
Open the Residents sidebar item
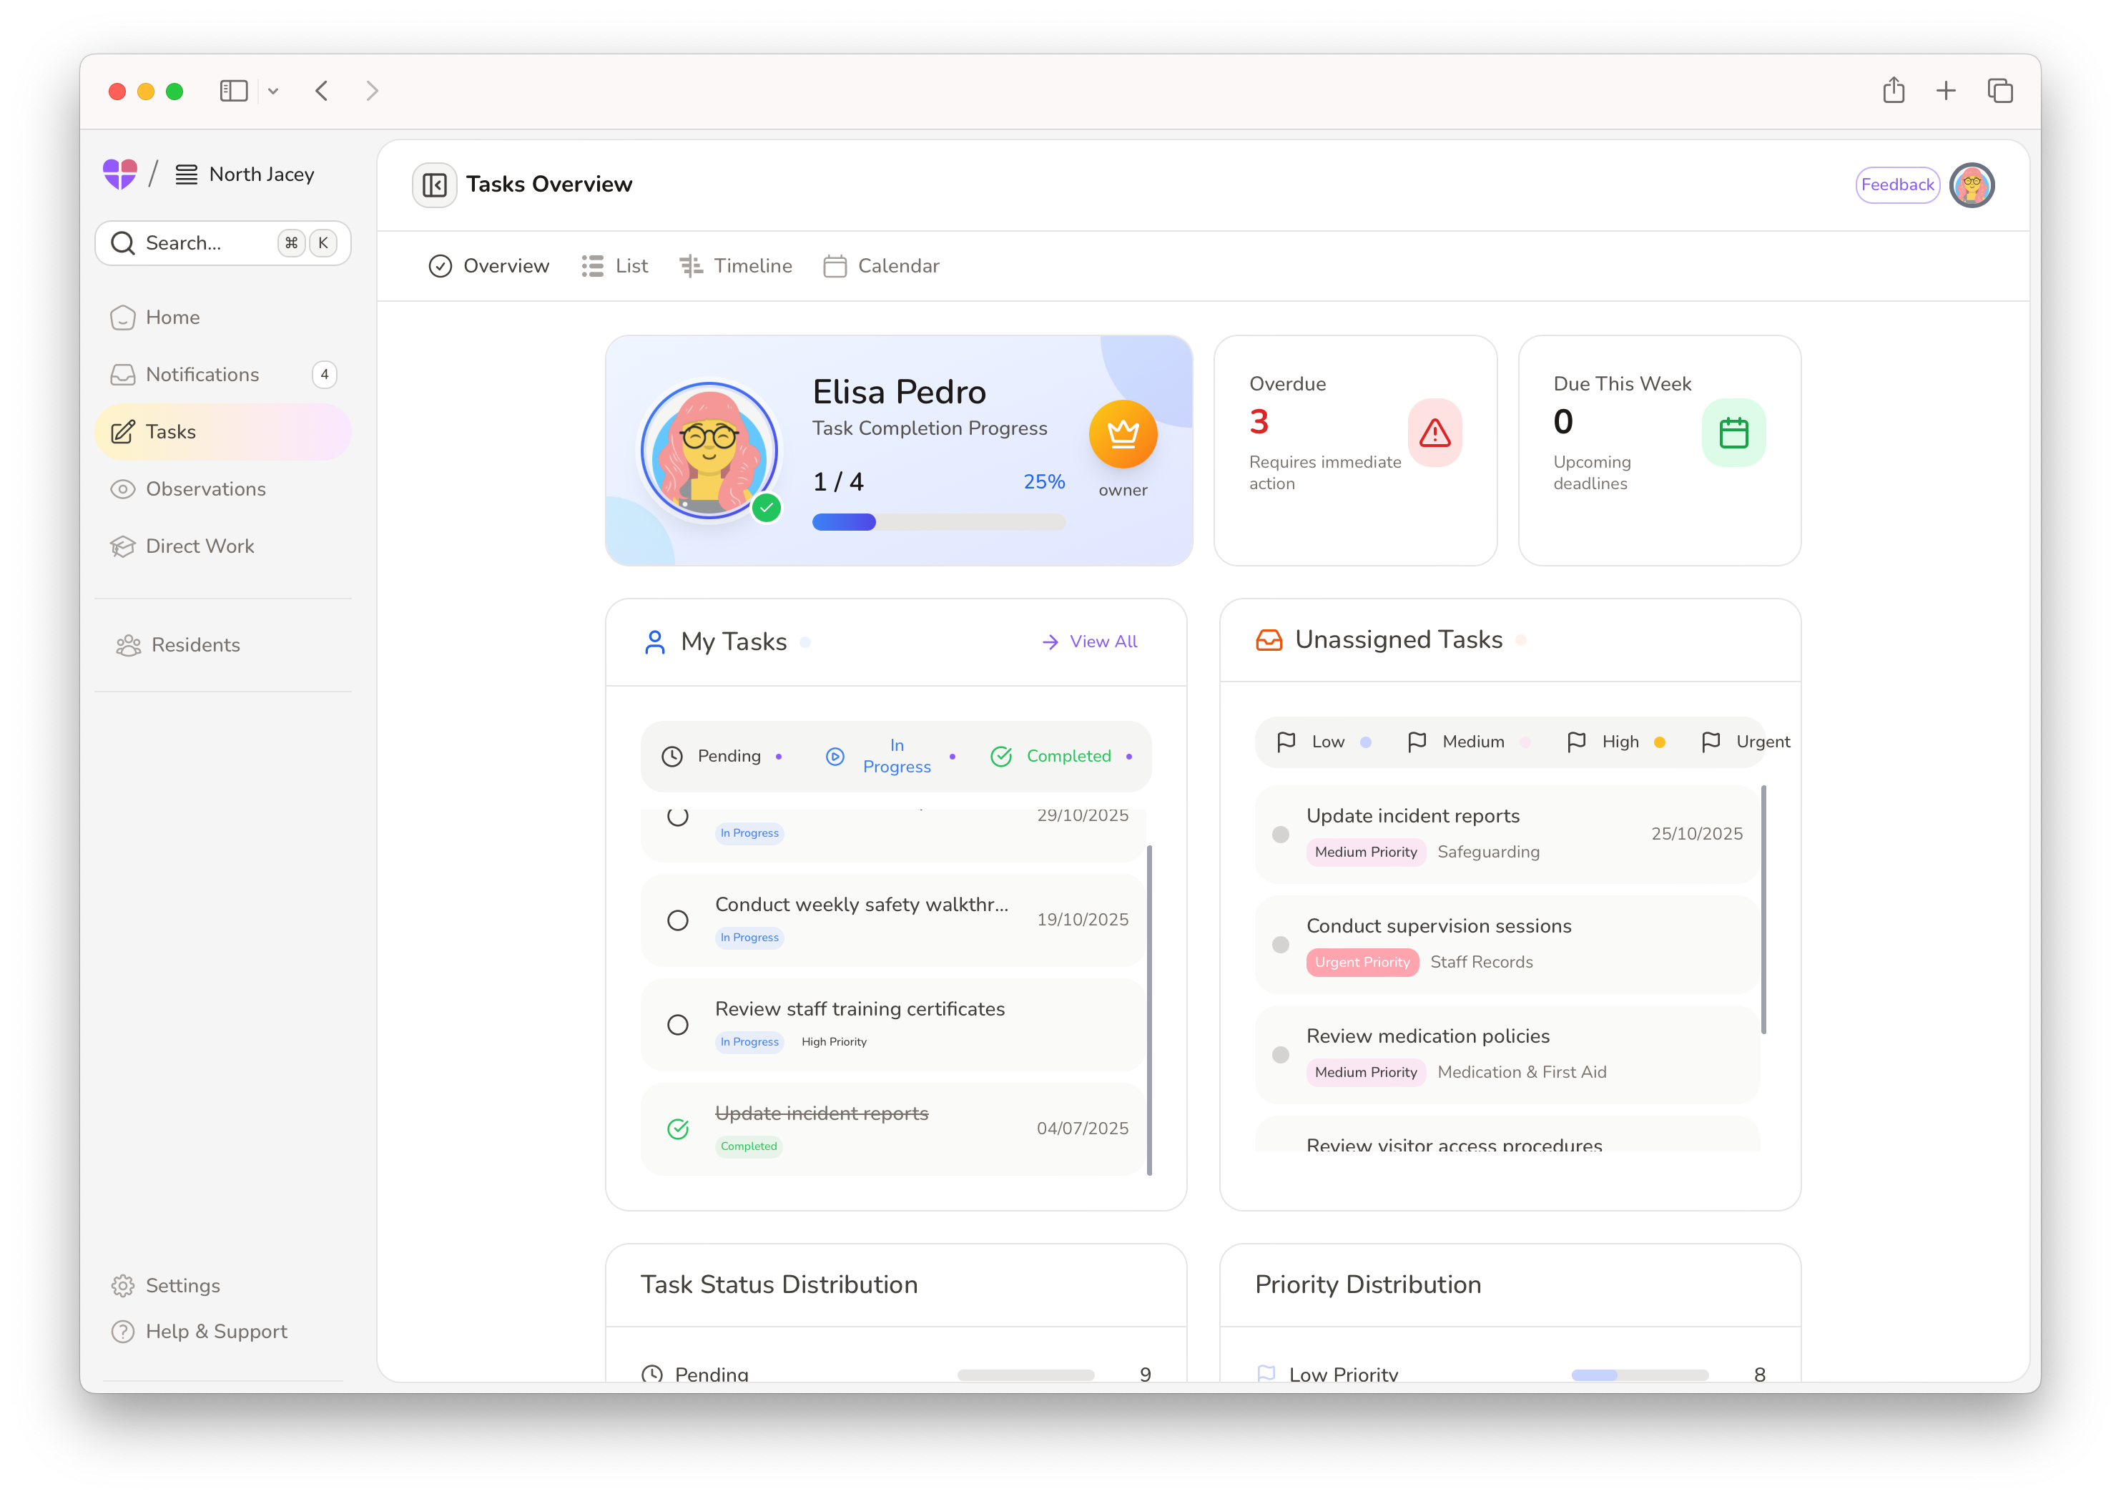point(195,644)
